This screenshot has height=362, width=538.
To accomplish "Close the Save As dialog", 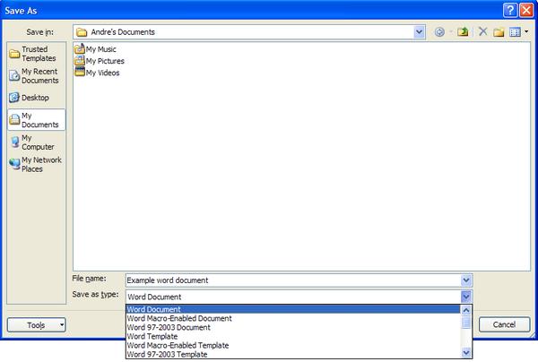I will point(526,10).
